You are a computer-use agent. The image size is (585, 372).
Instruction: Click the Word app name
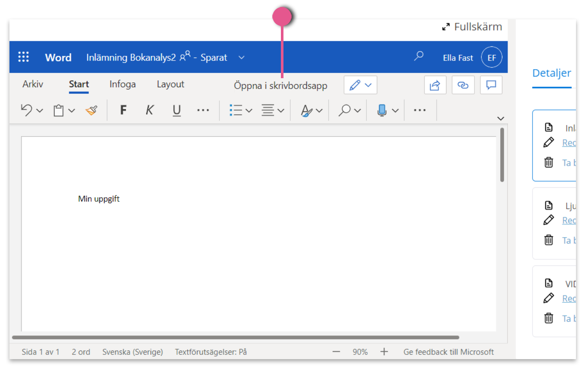pos(58,58)
